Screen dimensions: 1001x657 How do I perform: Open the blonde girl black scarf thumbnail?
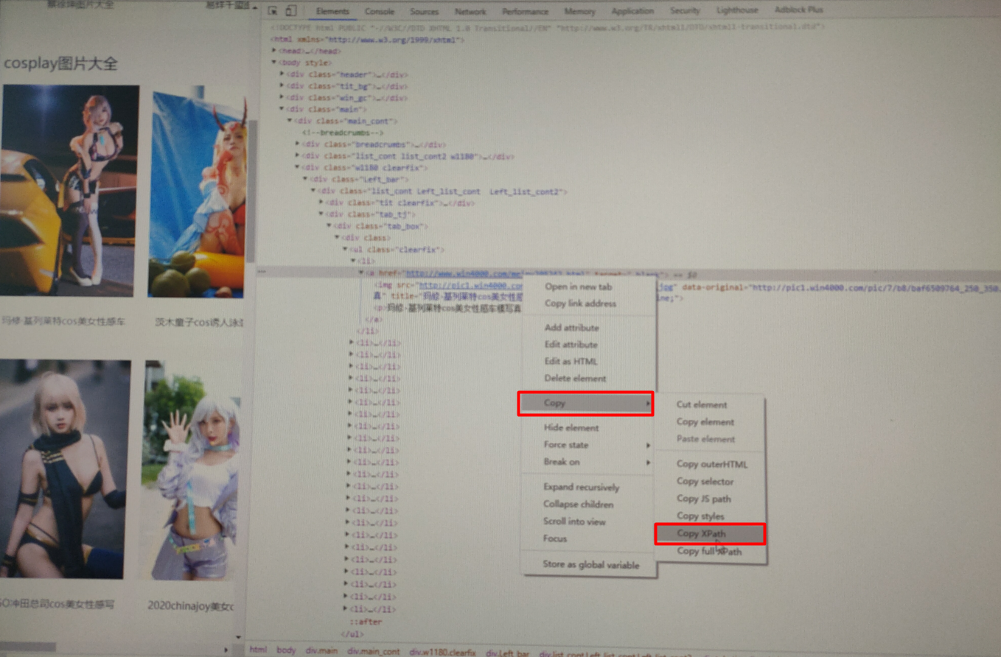coord(65,469)
